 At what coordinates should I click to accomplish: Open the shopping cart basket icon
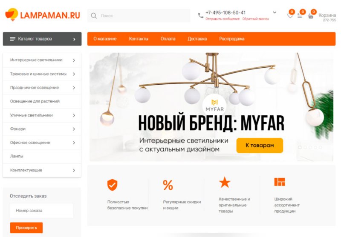(311, 16)
